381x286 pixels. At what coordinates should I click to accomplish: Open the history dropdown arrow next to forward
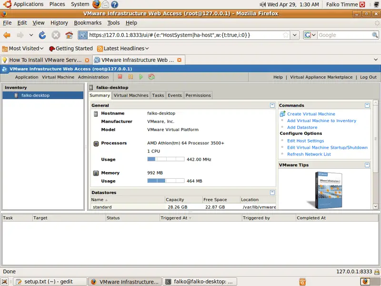pyautogui.click(x=31, y=35)
